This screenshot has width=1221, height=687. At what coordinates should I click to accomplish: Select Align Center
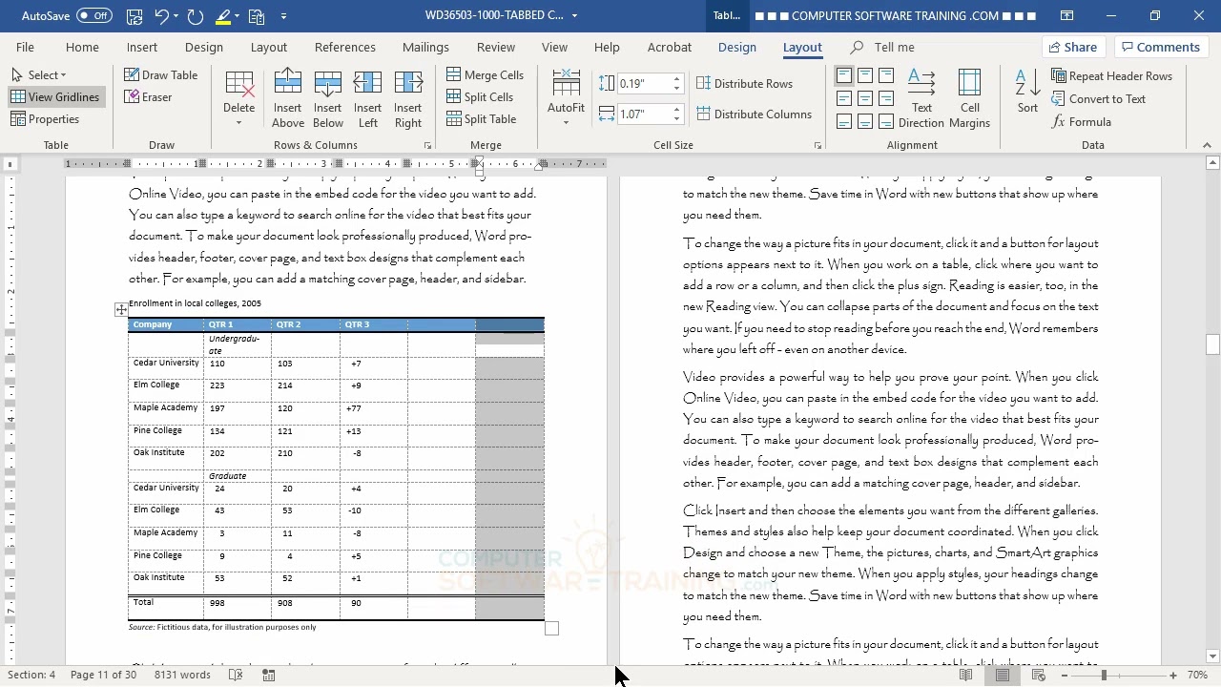[x=864, y=98]
